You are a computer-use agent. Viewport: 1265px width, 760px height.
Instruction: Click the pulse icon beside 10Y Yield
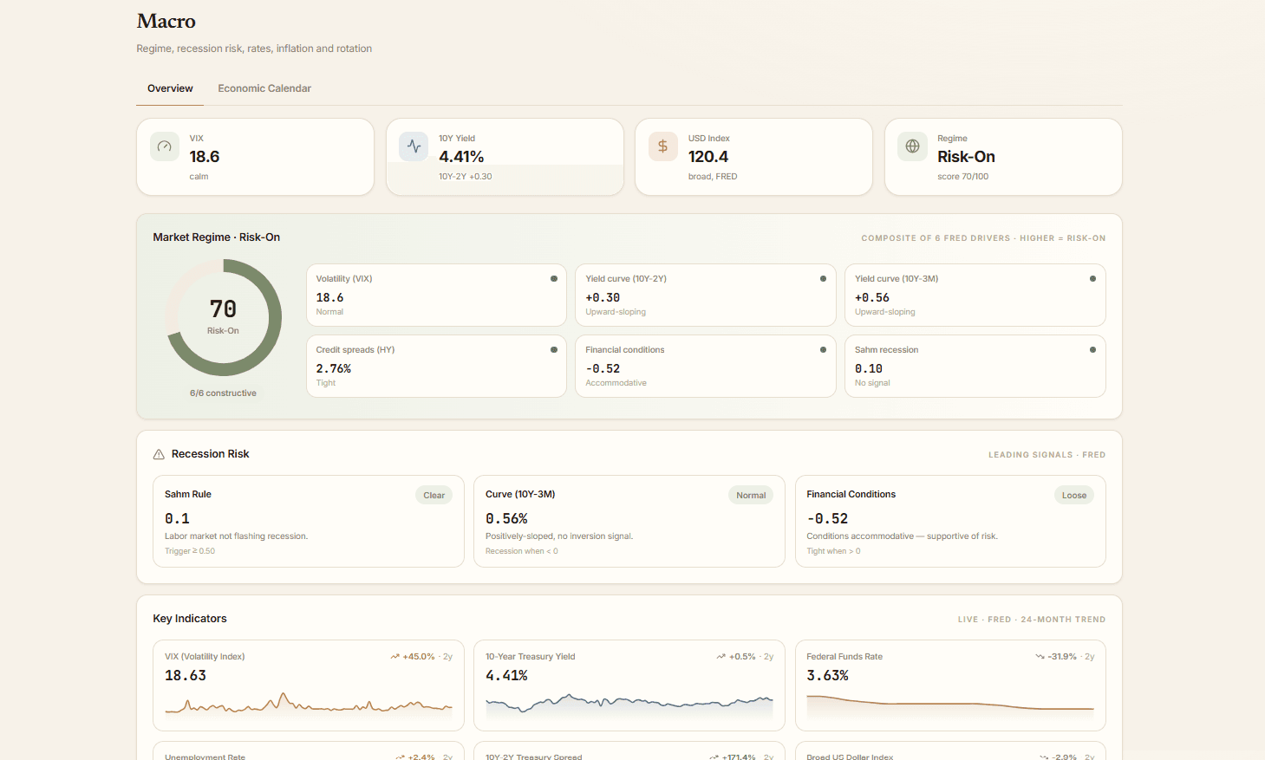click(x=414, y=146)
